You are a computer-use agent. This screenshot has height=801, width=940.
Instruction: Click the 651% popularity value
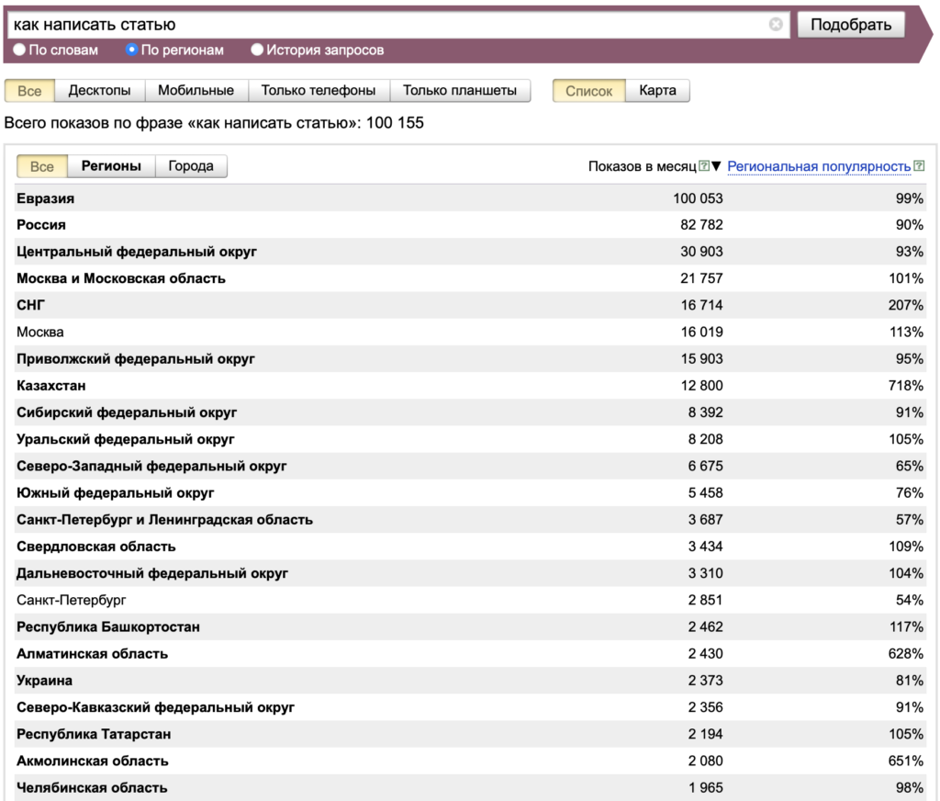tap(906, 761)
